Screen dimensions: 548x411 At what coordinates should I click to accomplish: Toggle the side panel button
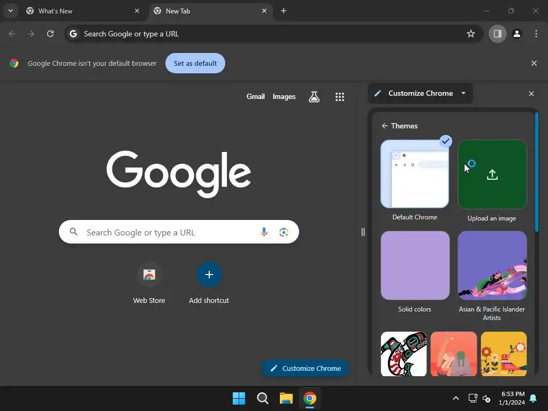(x=498, y=34)
